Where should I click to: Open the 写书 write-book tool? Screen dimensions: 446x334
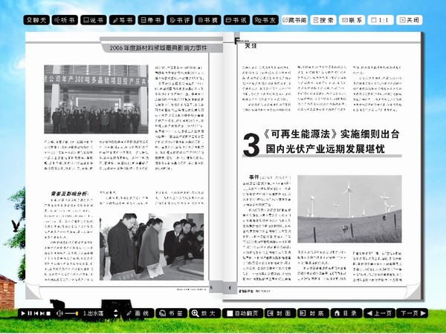123,20
